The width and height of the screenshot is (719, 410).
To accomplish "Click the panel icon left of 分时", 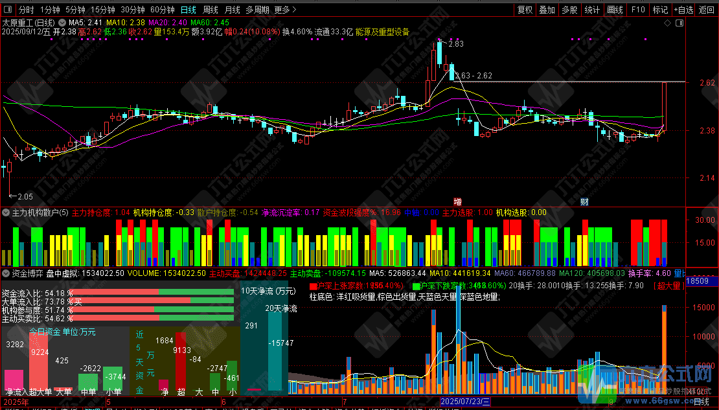I will pos(7,10).
